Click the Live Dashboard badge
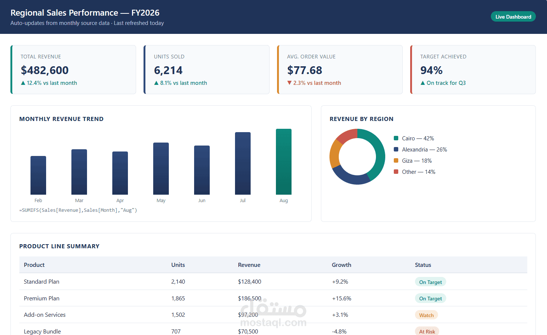Image resolution: width=547 pixels, height=335 pixels. tap(513, 17)
